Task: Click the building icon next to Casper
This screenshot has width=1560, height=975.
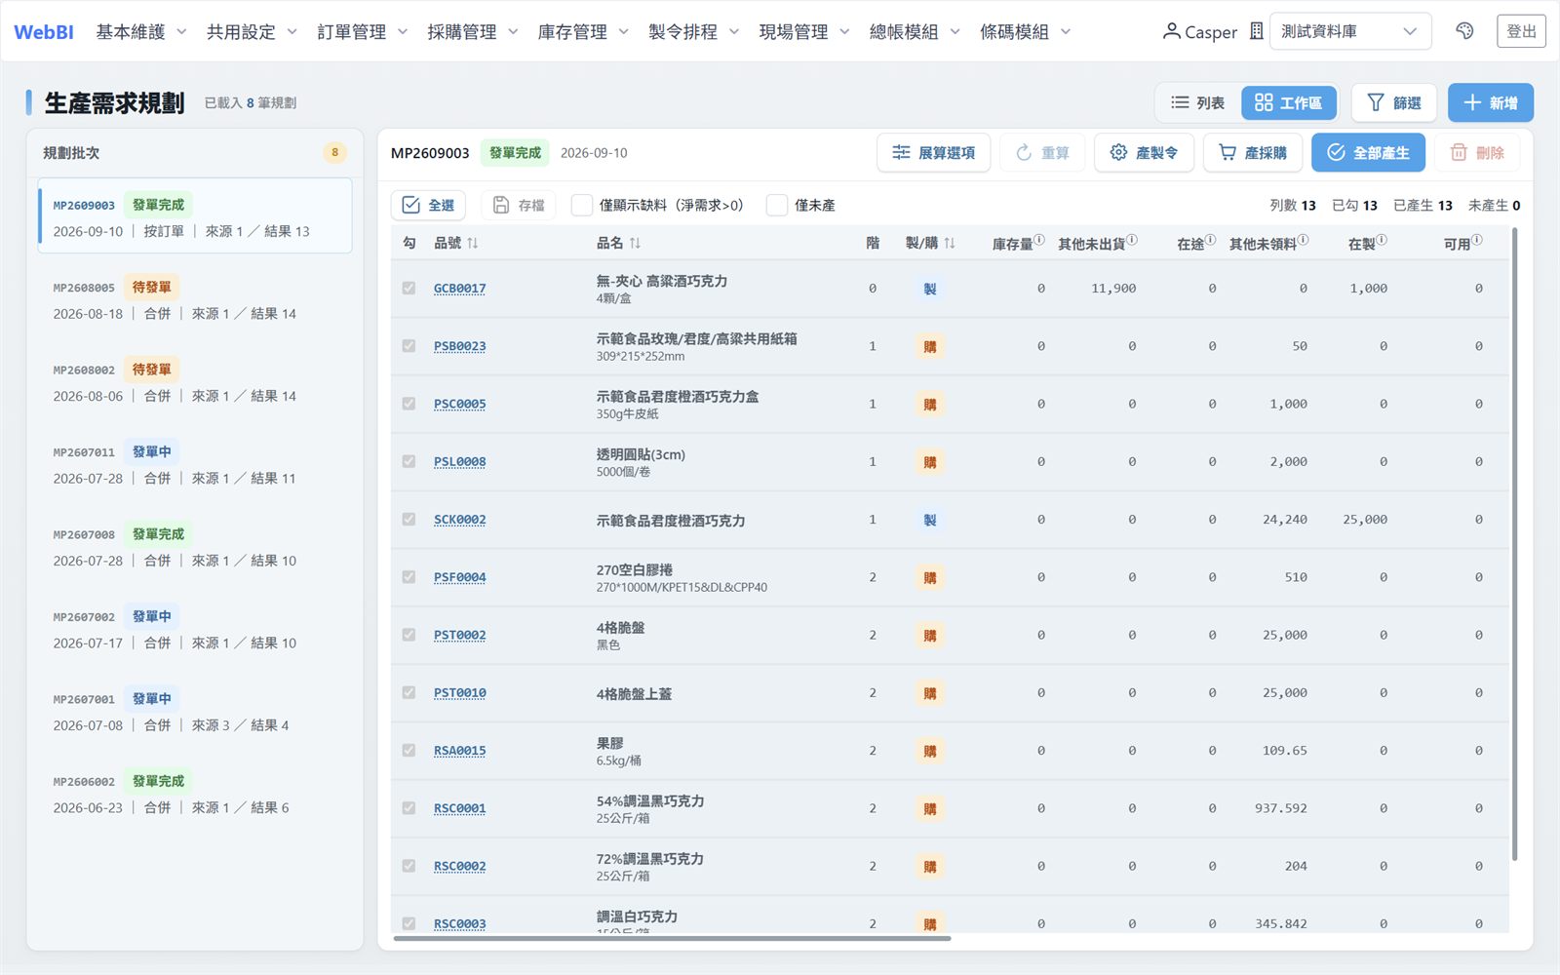Action: coord(1257,31)
